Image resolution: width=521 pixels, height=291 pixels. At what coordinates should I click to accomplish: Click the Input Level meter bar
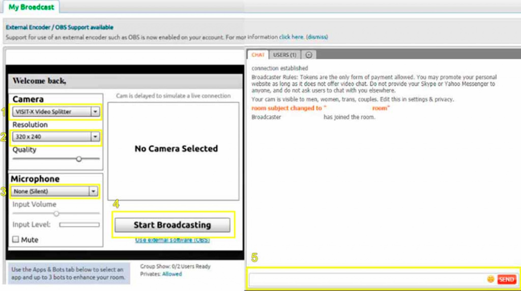pos(79,224)
